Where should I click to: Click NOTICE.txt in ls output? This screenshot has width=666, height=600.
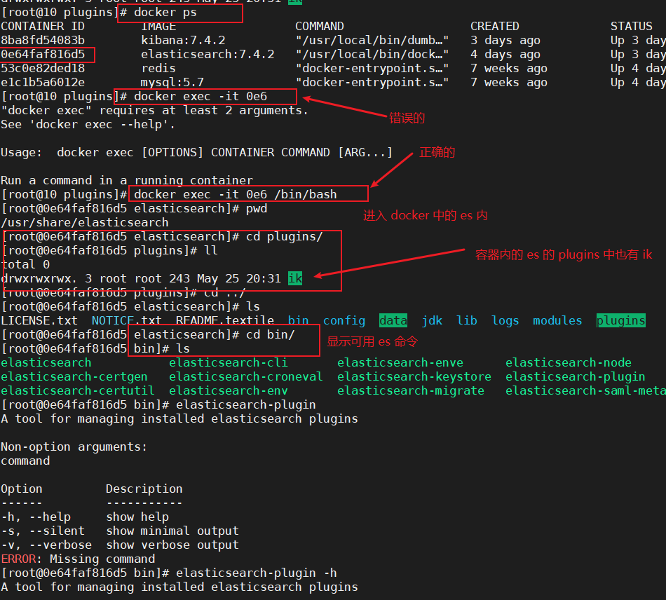pyautogui.click(x=127, y=320)
